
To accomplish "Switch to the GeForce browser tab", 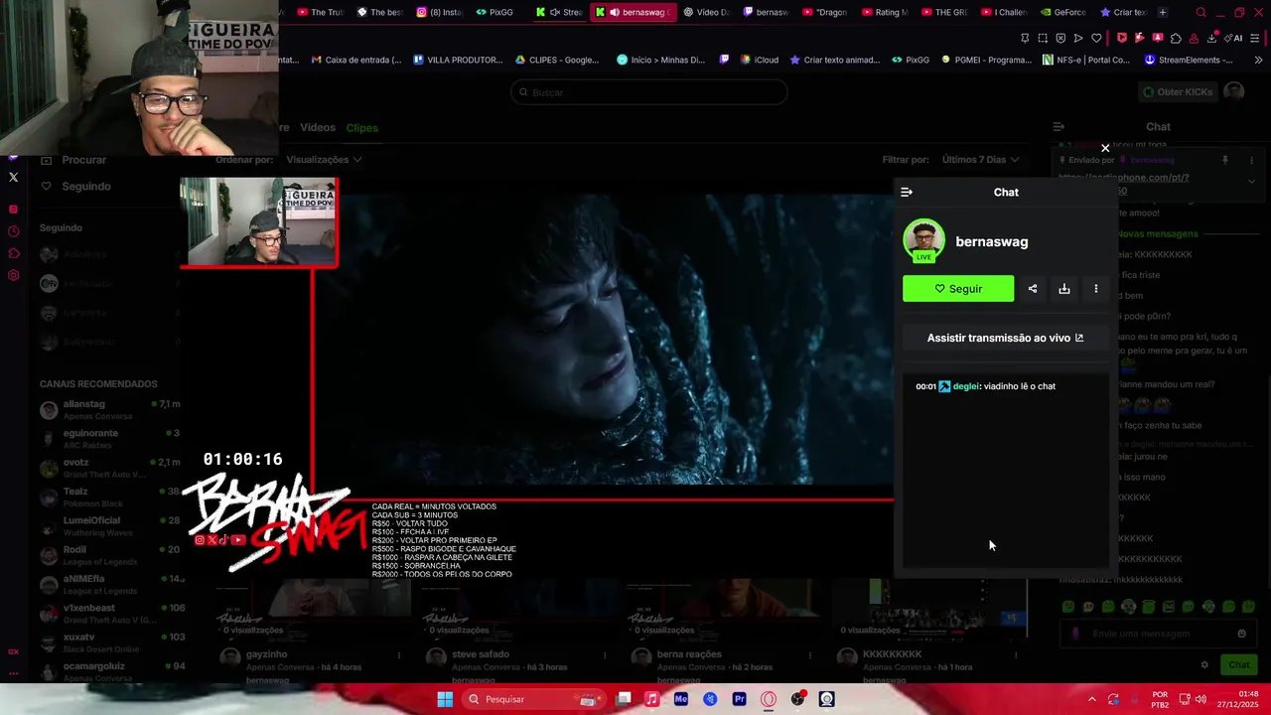I will 1062,12.
